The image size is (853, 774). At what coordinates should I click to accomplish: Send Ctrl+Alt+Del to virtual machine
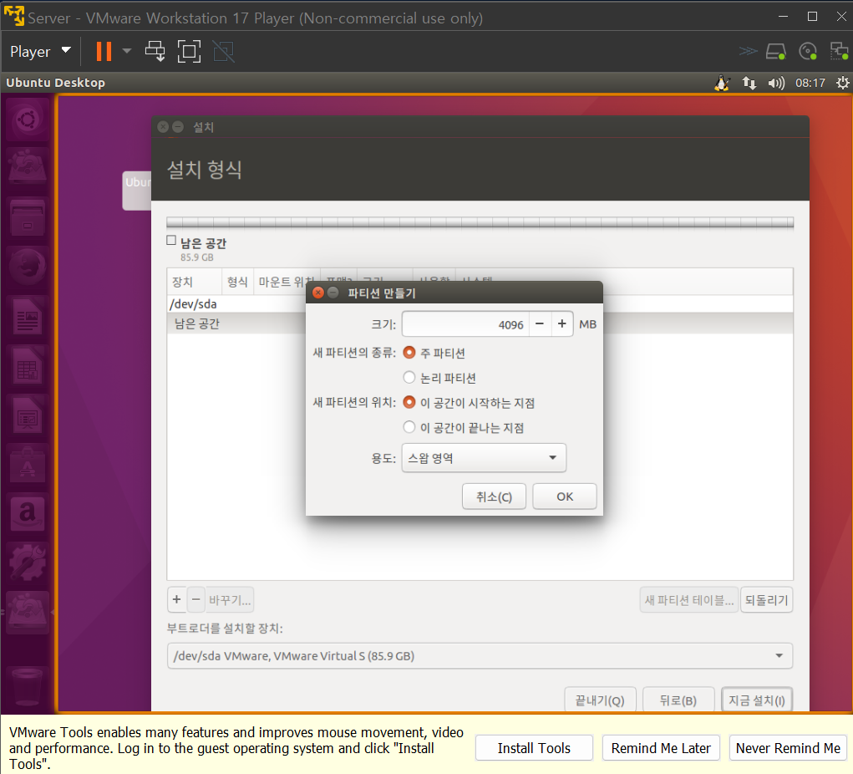[155, 51]
